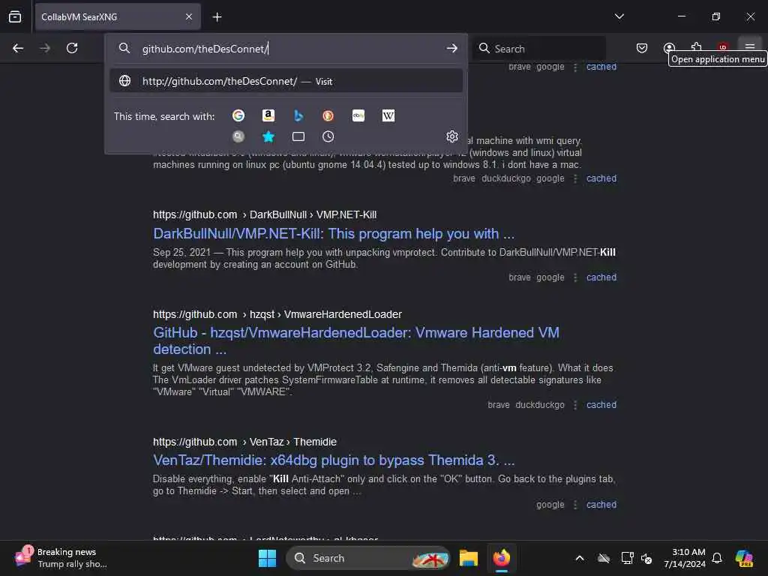Open the uBlock Origin extension icon

coord(722,47)
